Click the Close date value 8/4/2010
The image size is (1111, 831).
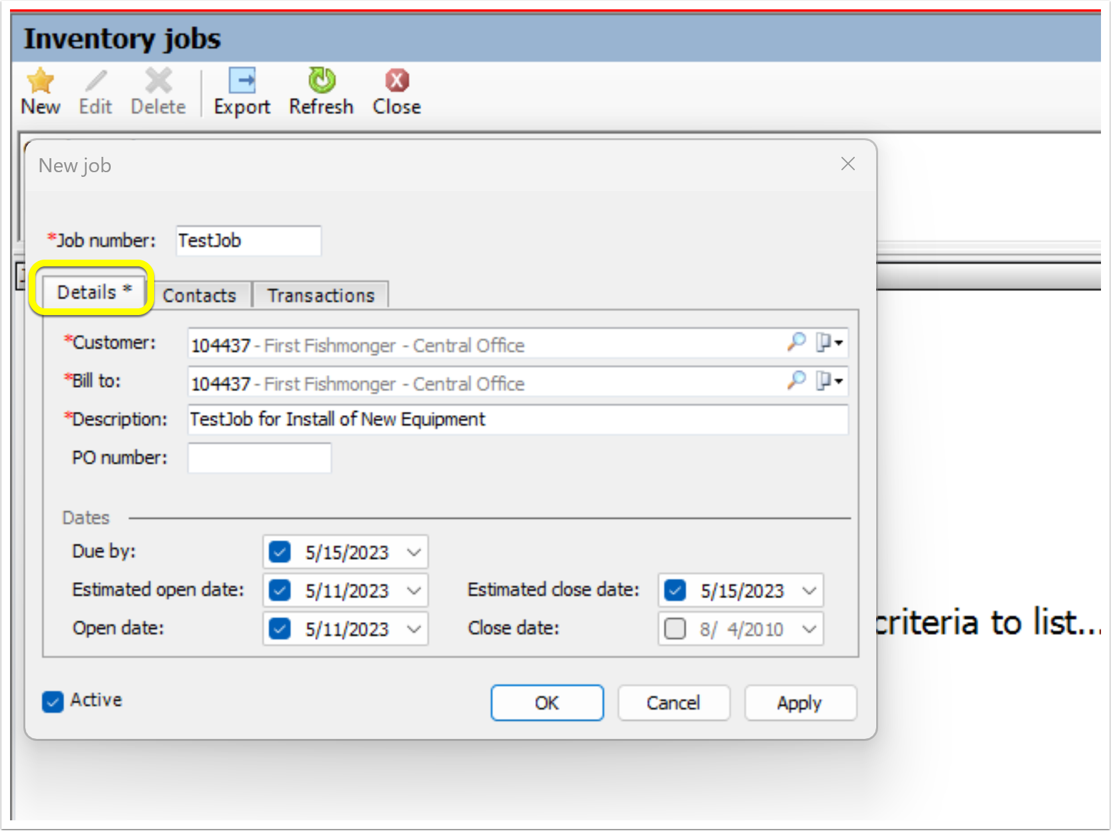[741, 629]
